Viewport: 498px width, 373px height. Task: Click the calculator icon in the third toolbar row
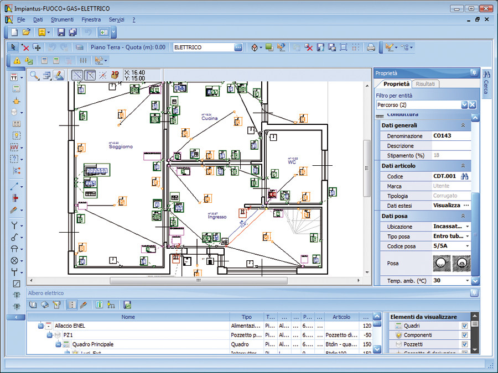pos(44,60)
